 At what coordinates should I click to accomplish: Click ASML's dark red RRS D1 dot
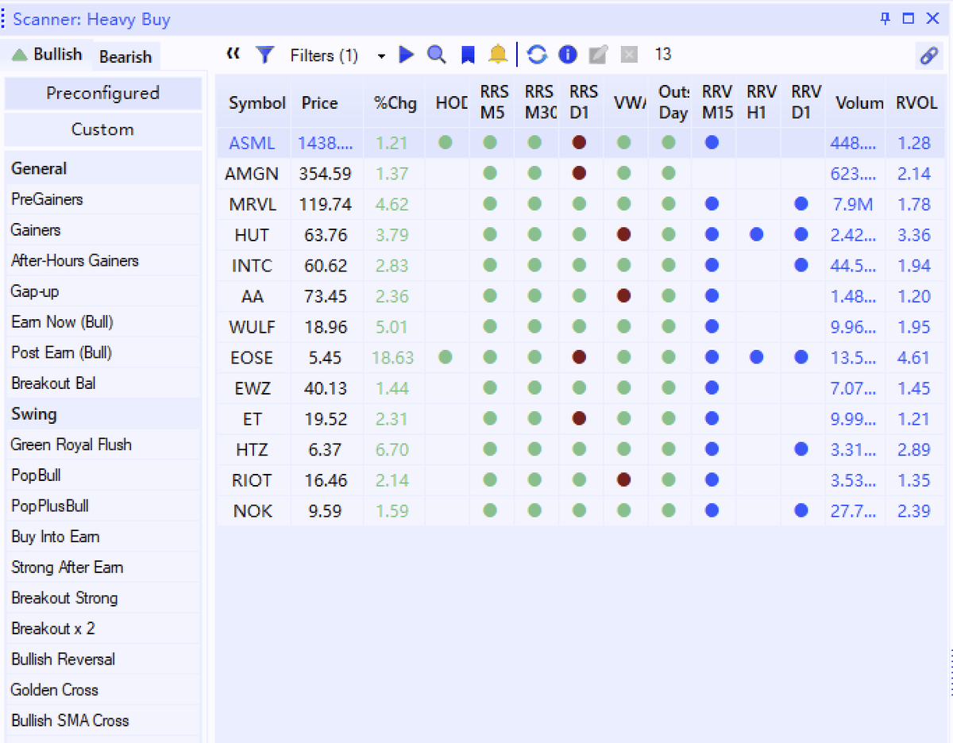[x=579, y=143]
